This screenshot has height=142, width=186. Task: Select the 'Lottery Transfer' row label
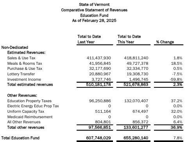pyautogui.click(x=21, y=74)
